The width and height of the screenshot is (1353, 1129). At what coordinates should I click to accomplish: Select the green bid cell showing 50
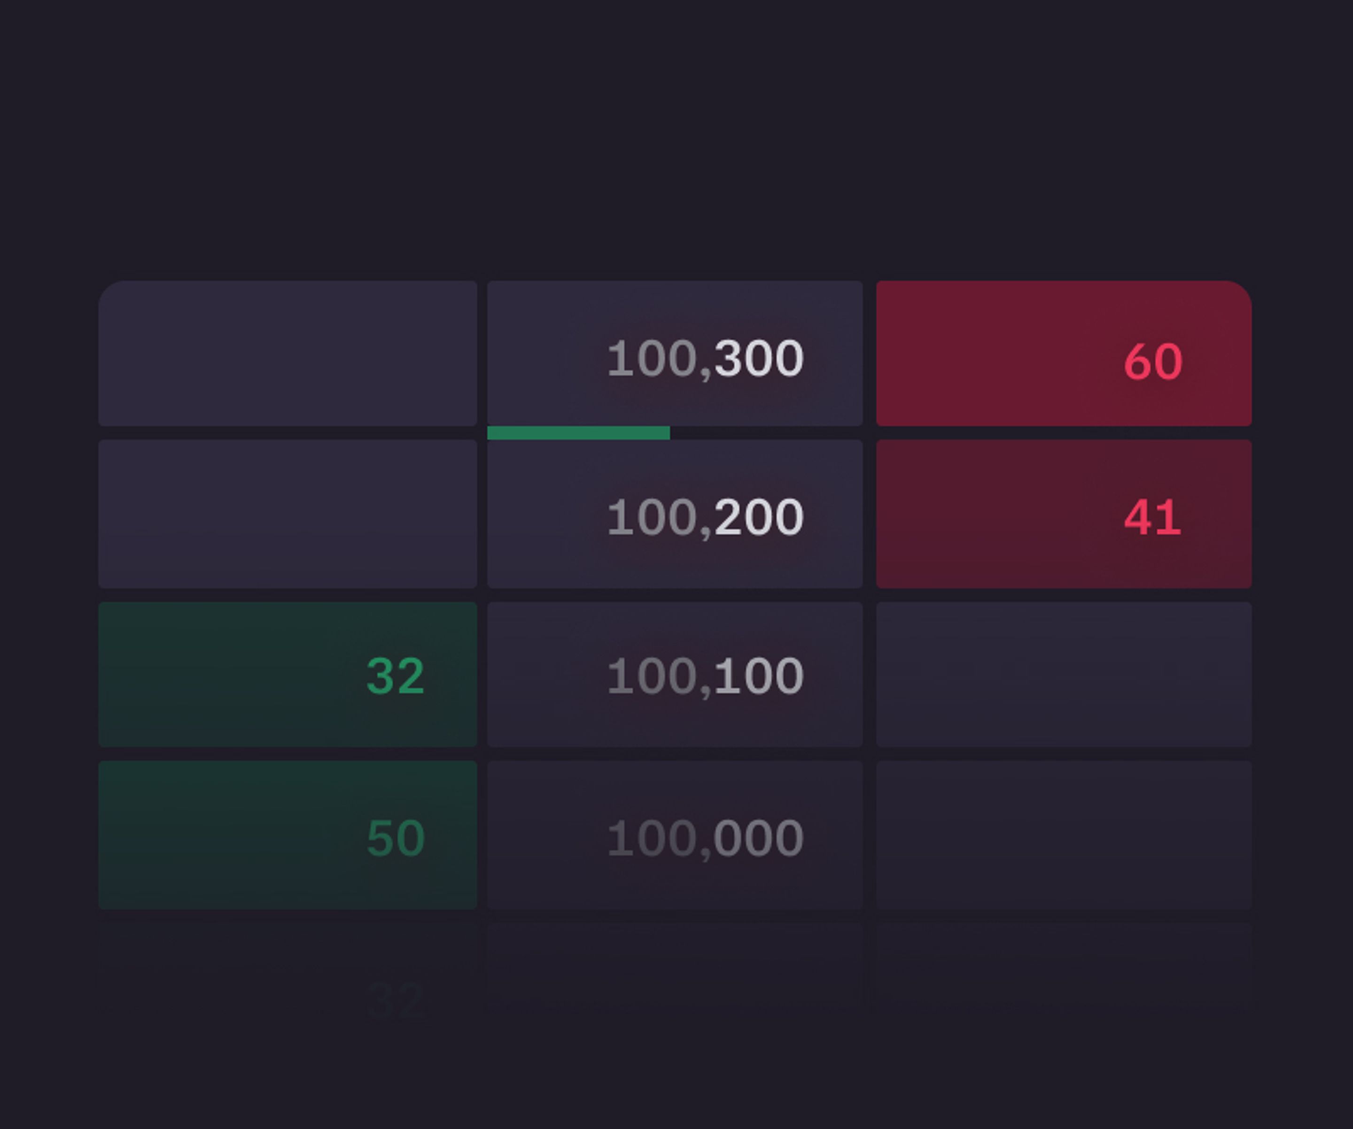(x=288, y=835)
